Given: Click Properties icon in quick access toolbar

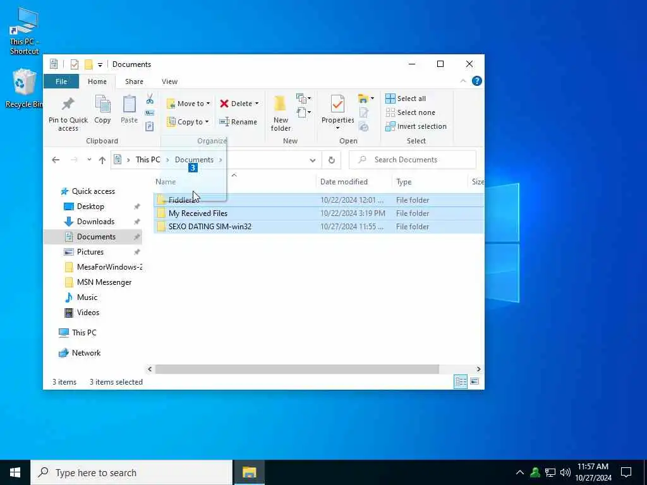Looking at the screenshot, I should [x=75, y=64].
